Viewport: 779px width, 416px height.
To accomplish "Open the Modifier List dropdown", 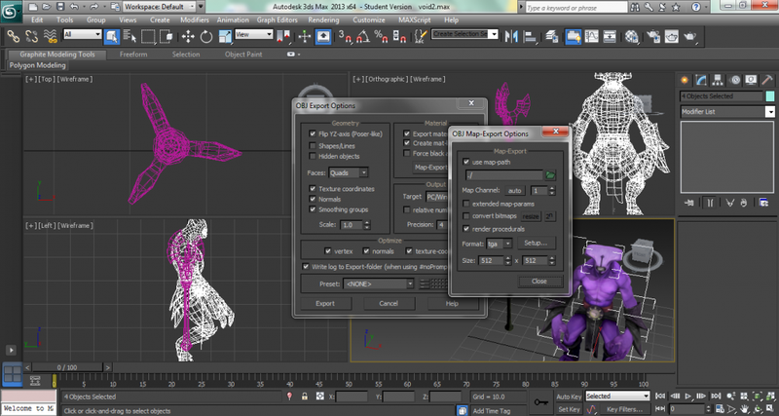I will point(726,112).
